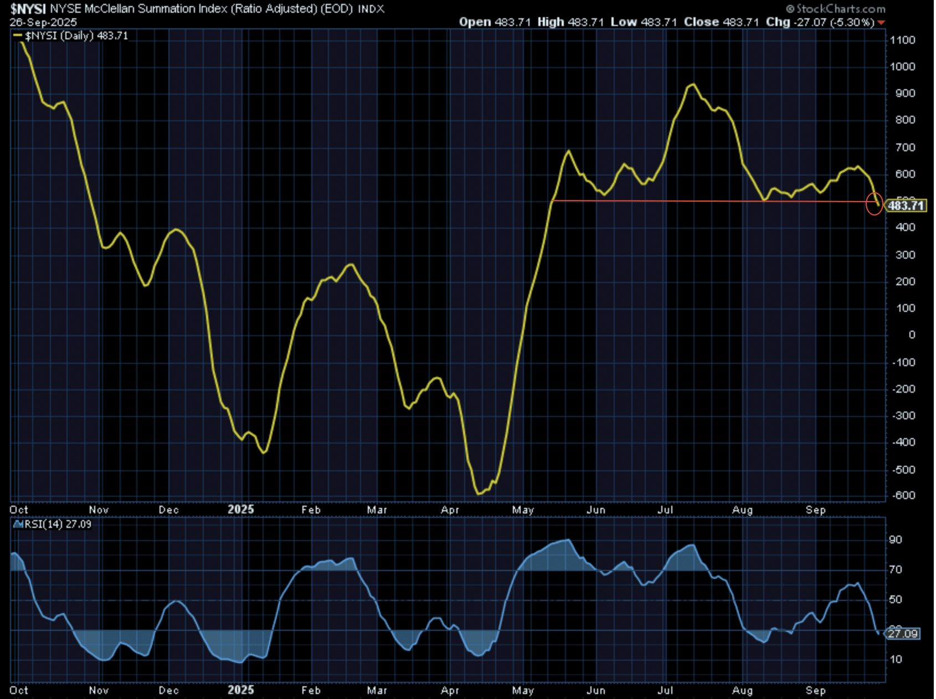
Task: Click the $NYSI ticker symbol in title
Action: [28, 9]
